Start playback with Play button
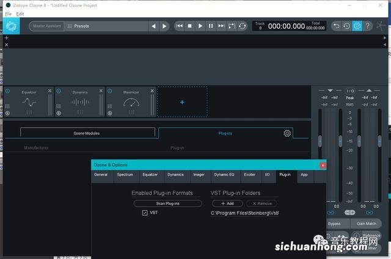The height and width of the screenshot is (259, 391). point(200,26)
